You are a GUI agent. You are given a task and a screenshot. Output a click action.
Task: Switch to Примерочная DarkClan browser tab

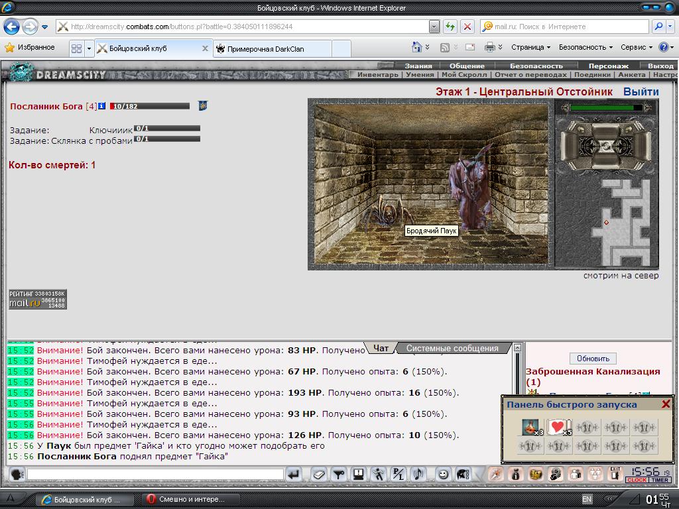pyautogui.click(x=273, y=49)
